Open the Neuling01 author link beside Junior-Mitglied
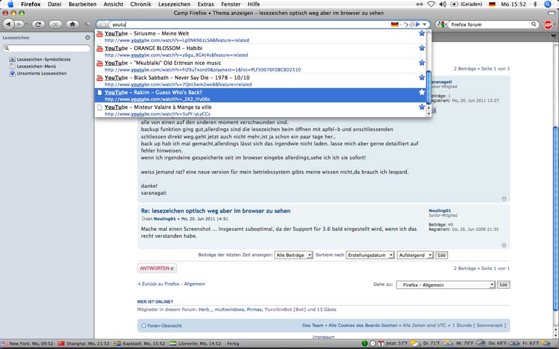 pos(440,211)
